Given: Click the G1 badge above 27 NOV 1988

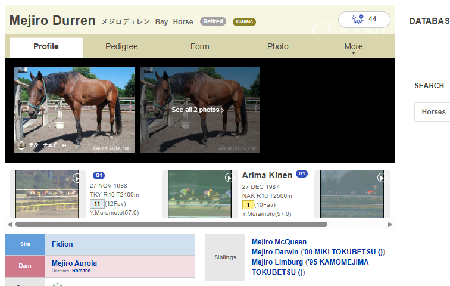Looking at the screenshot, I should click(x=99, y=175).
